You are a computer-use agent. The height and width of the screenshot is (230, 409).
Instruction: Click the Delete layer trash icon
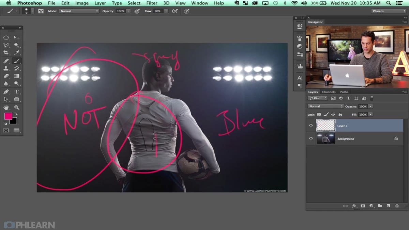click(x=397, y=206)
